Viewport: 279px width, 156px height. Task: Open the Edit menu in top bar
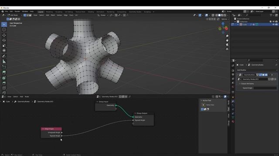click(x=11, y=12)
